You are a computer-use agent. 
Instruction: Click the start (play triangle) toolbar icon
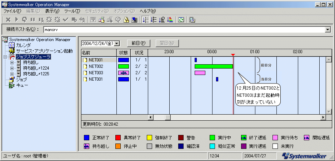[x=17, y=20]
